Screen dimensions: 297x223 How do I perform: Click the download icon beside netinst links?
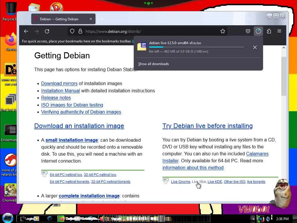tap(44, 174)
